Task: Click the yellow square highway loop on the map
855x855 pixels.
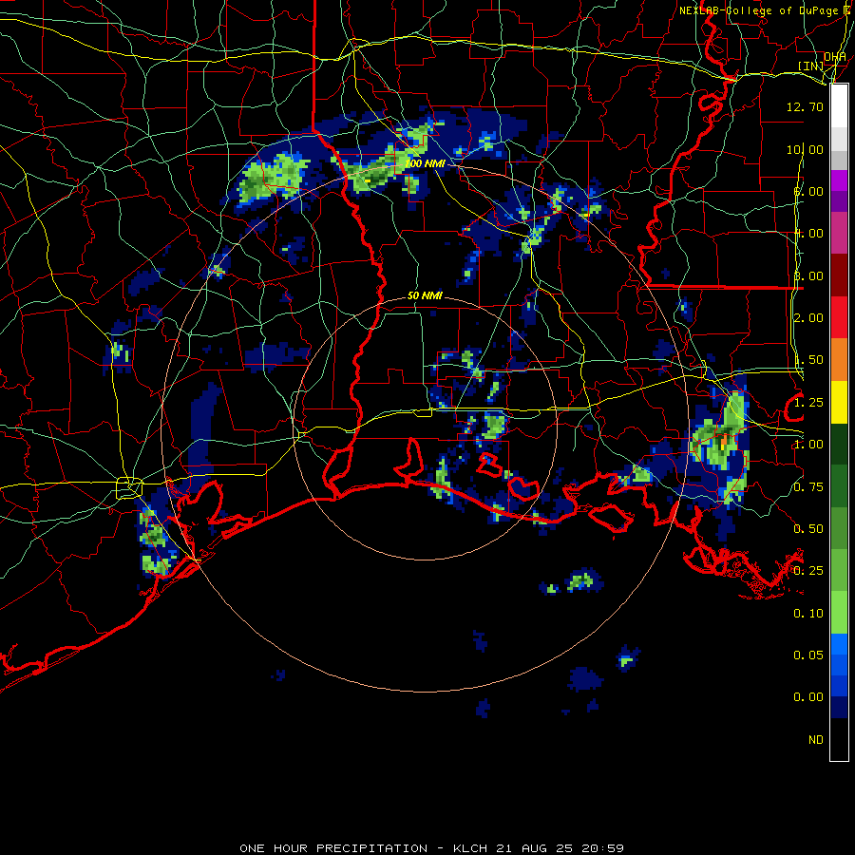Action: coord(129,487)
